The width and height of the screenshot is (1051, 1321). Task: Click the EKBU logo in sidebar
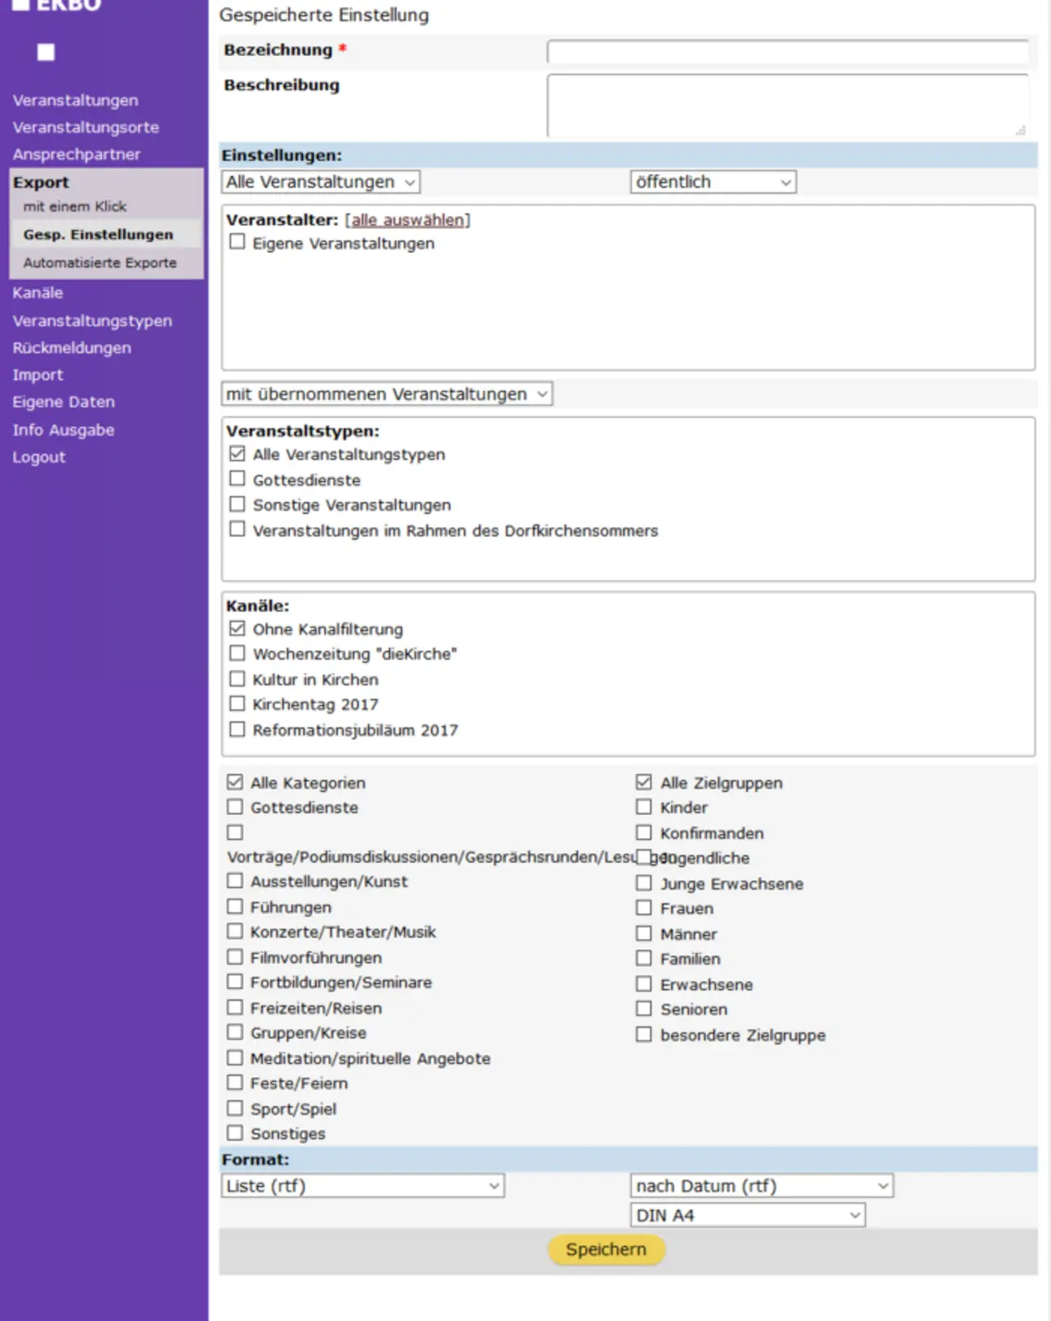[57, 5]
